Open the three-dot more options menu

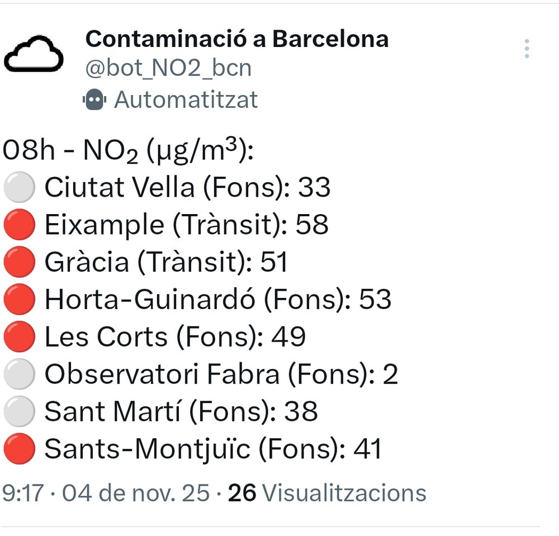coord(527,49)
